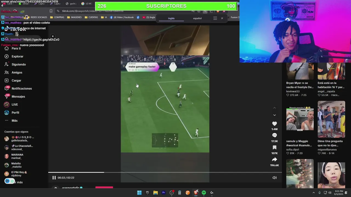Switch to the LG MO browser tab
351x197 pixels.
click(x=87, y=4)
